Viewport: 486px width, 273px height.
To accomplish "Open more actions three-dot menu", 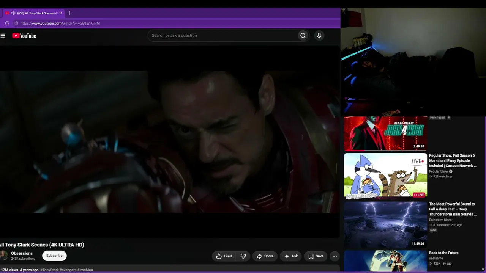I will point(335,256).
